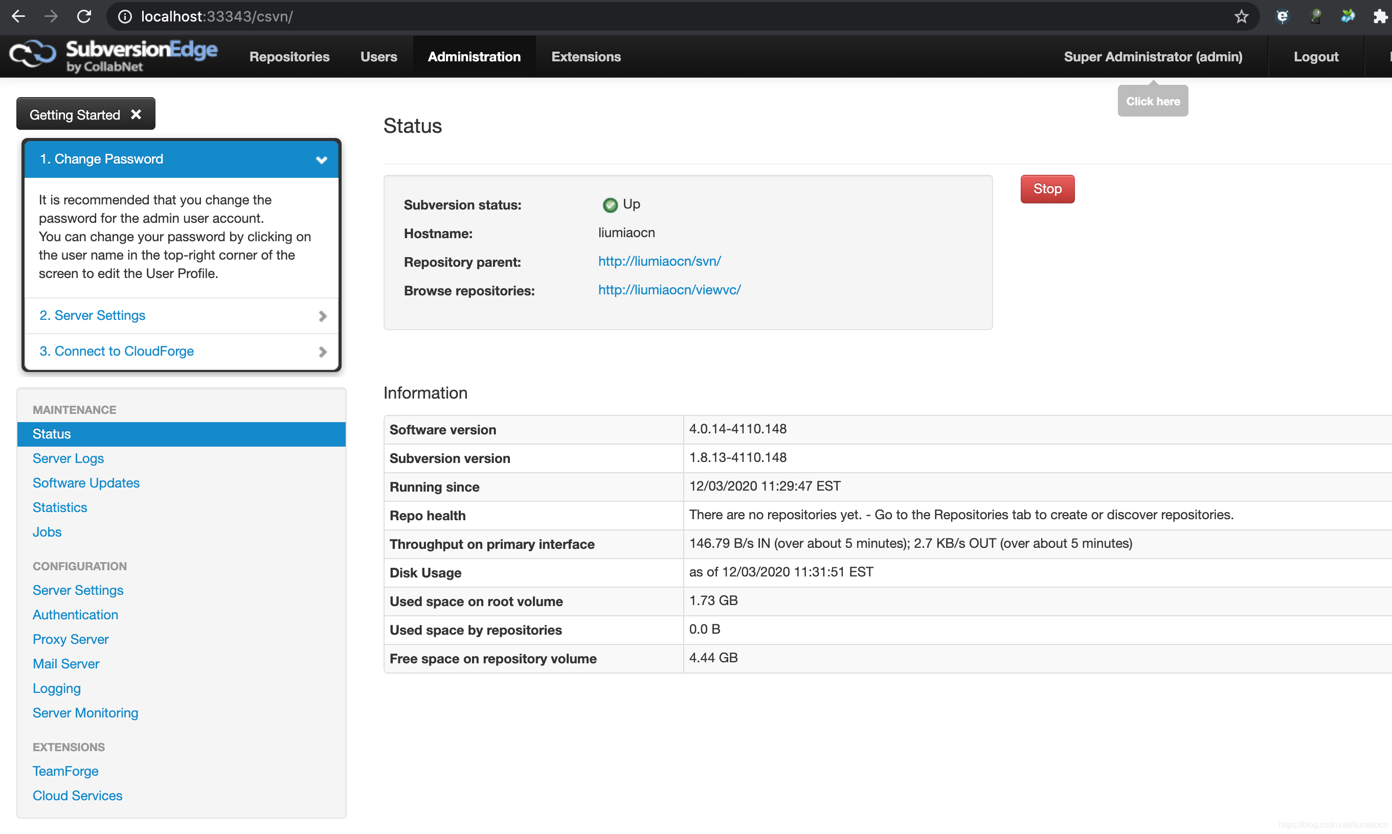Open Software Updates in sidebar

(86, 483)
